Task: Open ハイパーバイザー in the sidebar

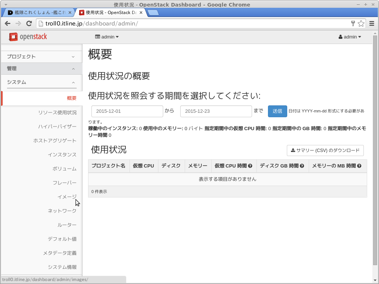Action: 57,126
